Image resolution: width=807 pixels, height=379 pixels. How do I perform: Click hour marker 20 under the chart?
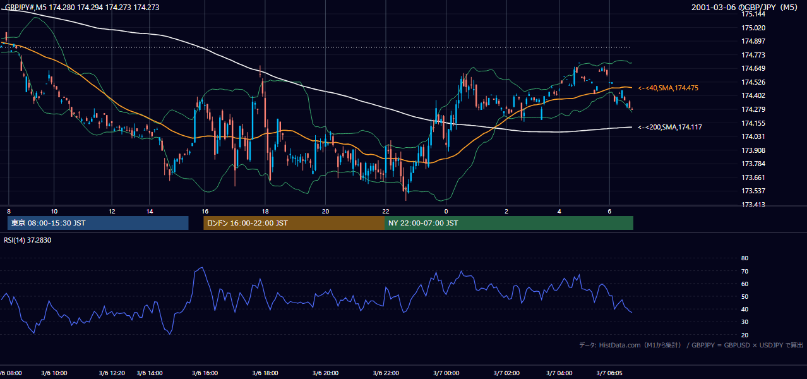(x=326, y=210)
